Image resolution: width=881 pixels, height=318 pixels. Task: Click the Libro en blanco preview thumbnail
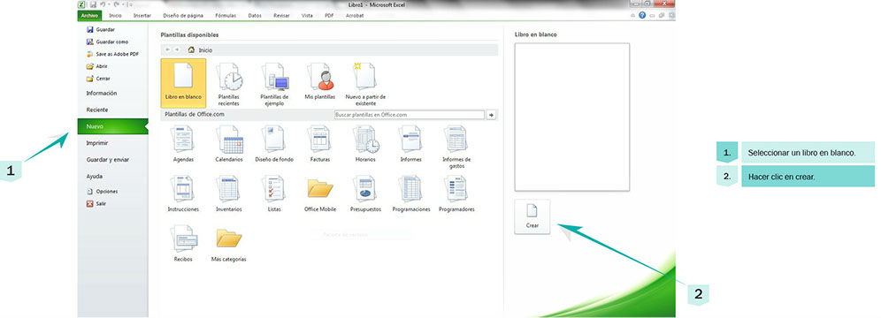click(572, 117)
